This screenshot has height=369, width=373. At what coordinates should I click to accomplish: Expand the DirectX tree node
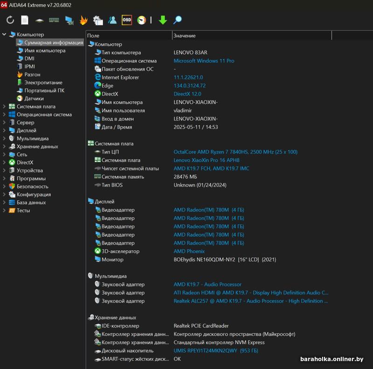pos(4,163)
